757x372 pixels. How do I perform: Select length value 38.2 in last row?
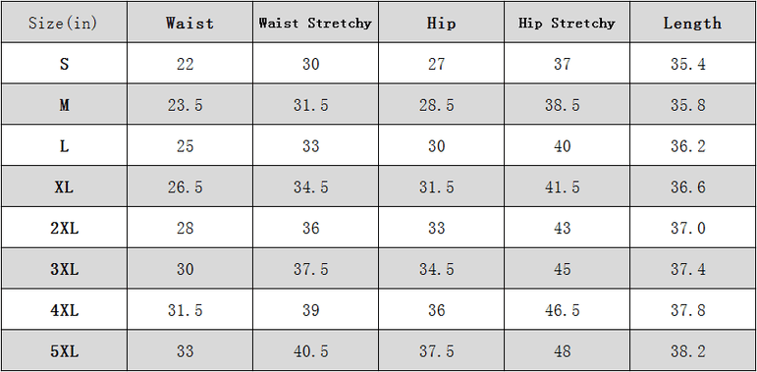[687, 351]
